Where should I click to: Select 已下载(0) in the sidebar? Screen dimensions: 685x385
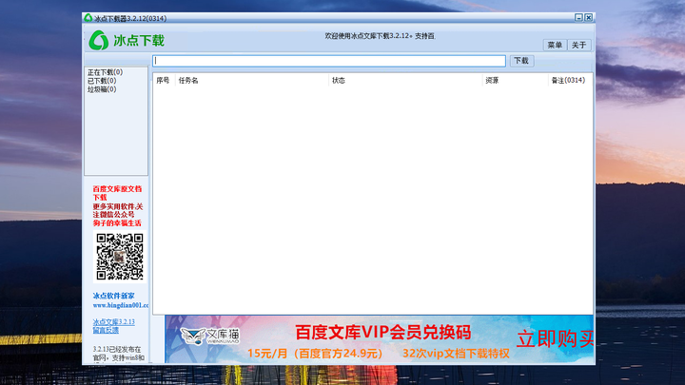coord(102,81)
